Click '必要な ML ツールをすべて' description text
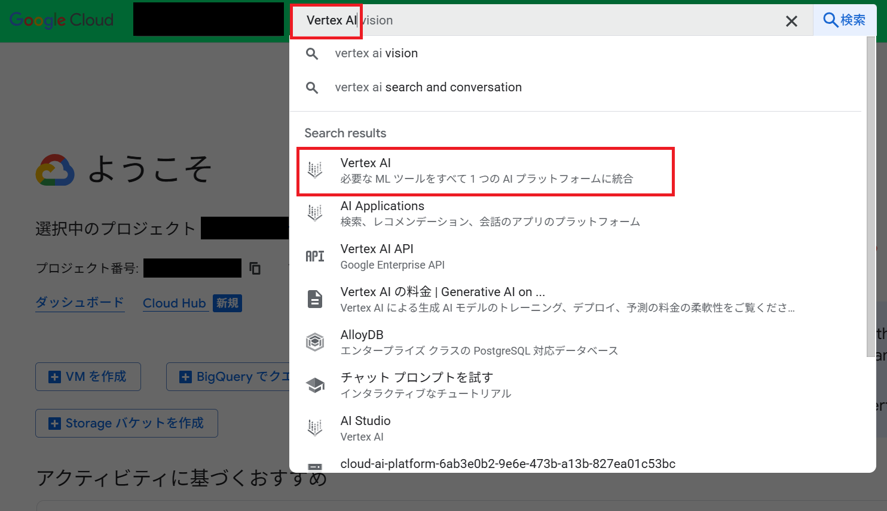 pyautogui.click(x=487, y=178)
